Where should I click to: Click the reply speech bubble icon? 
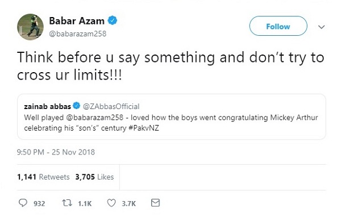pos(23,203)
